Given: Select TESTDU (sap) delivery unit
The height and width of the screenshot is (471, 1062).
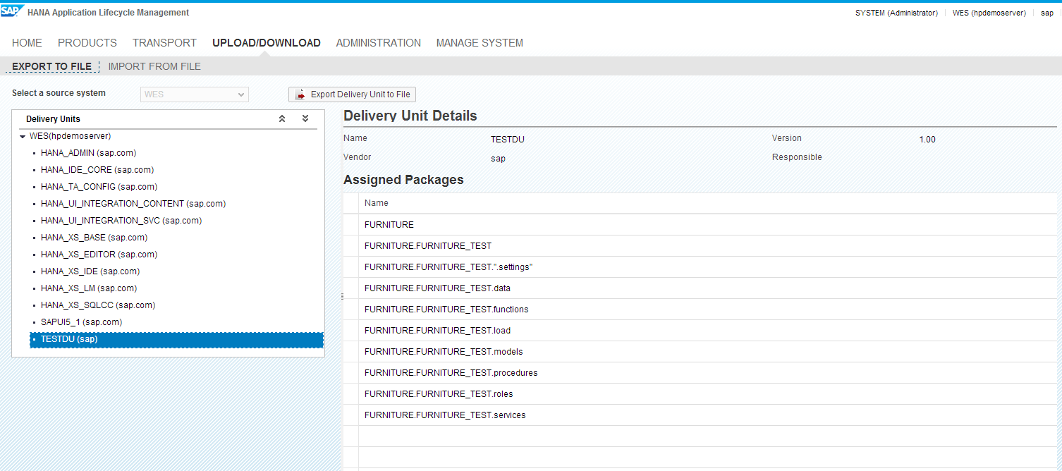Looking at the screenshot, I should pyautogui.click(x=176, y=340).
